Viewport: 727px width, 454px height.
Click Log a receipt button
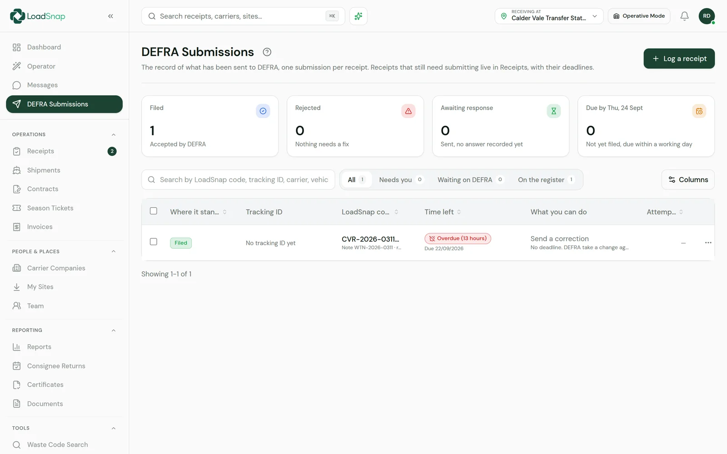679,59
